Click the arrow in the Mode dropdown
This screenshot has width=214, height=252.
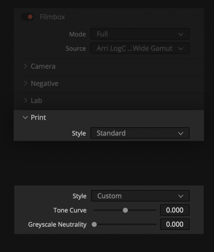(181, 34)
